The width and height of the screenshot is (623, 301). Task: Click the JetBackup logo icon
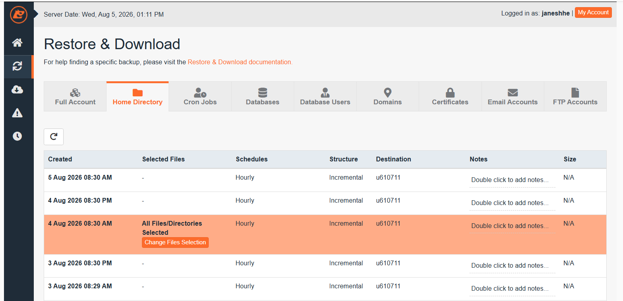click(x=19, y=15)
